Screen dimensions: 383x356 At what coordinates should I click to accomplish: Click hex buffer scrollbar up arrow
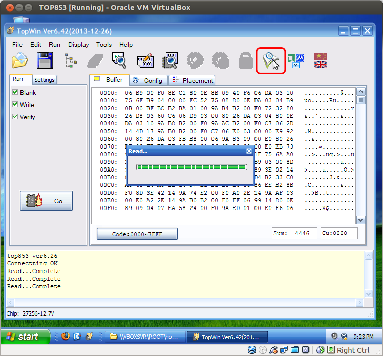[x=361, y=92]
